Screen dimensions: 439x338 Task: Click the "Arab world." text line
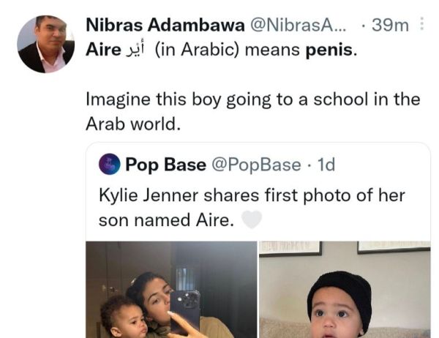coord(132,123)
